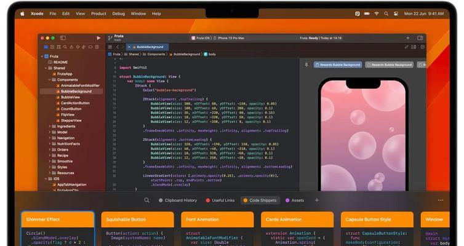The width and height of the screenshot is (464, 246).
Task: Switch to the Useful Links tab
Action: point(220,200)
